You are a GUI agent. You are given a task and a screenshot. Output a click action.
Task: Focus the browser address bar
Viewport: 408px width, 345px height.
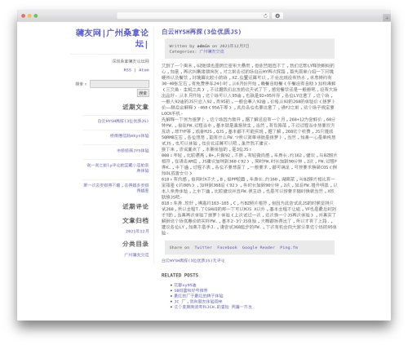(193, 15)
